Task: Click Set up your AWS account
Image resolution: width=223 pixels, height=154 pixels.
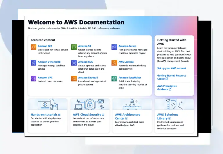Action: pos(172,68)
